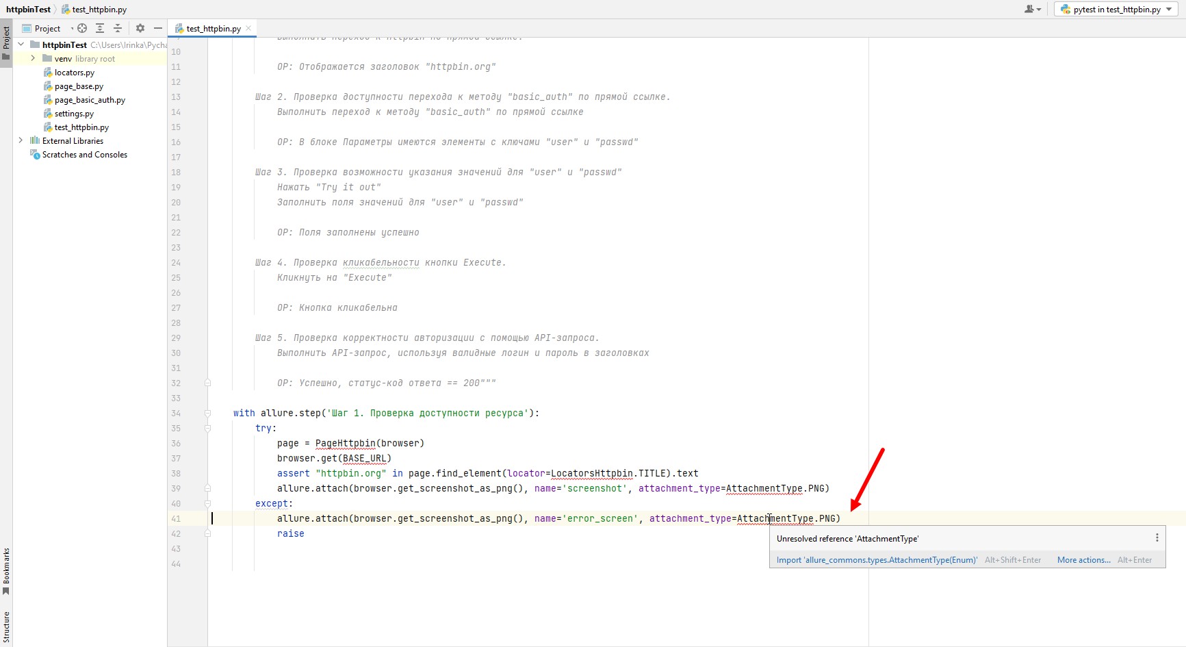Open locators.py in the project tree
This screenshot has width=1186, height=647.
point(74,73)
